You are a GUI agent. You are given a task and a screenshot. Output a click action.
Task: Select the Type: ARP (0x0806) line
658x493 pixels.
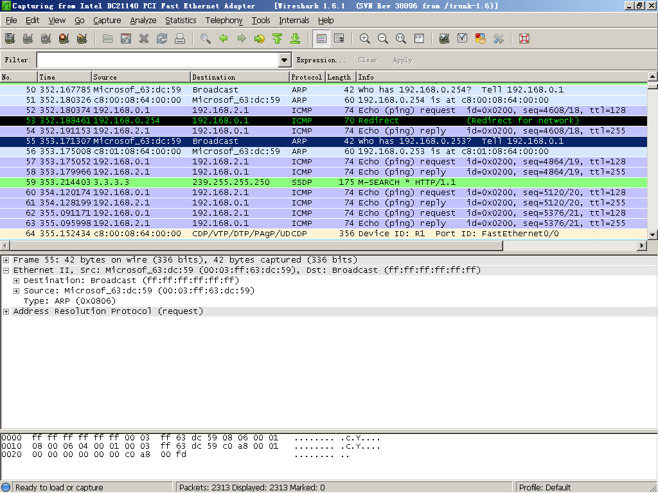click(69, 301)
